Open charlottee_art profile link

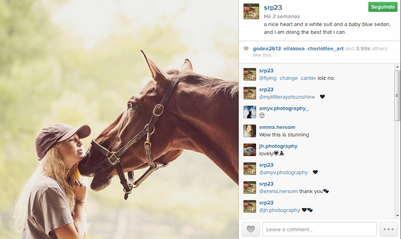tap(325, 49)
